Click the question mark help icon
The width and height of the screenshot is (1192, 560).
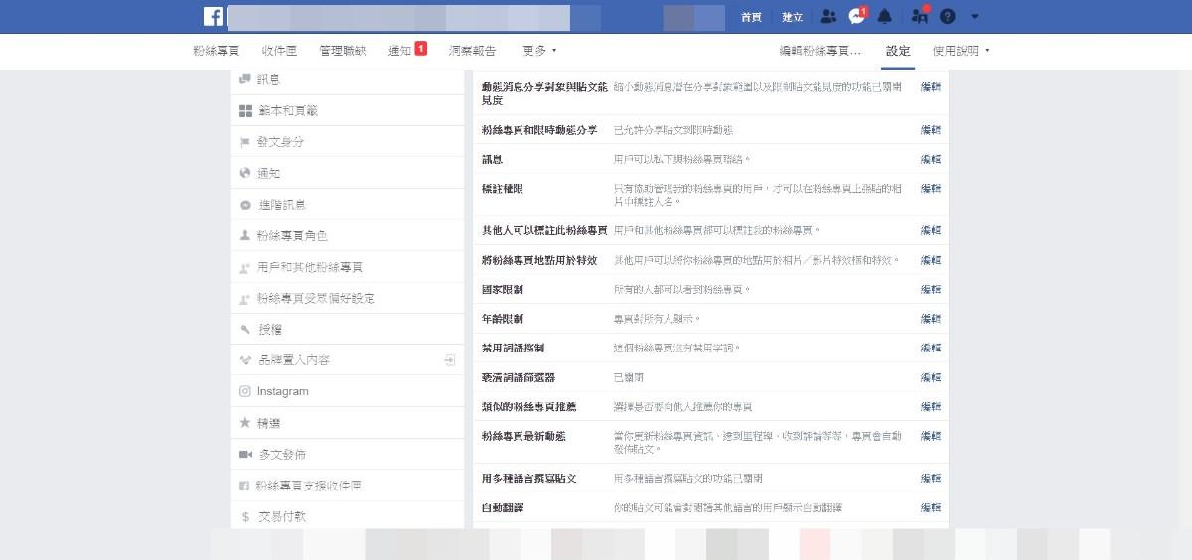click(x=947, y=17)
